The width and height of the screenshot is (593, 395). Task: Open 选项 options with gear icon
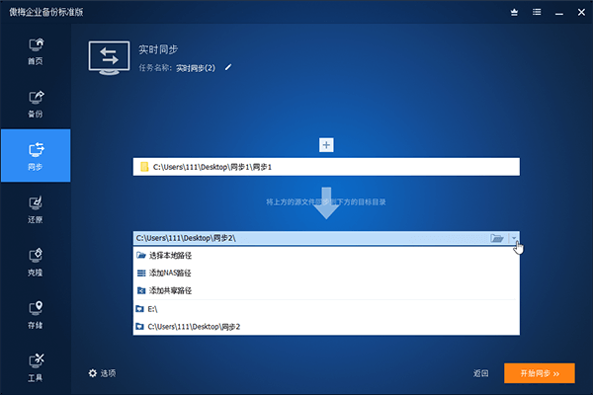click(x=103, y=373)
